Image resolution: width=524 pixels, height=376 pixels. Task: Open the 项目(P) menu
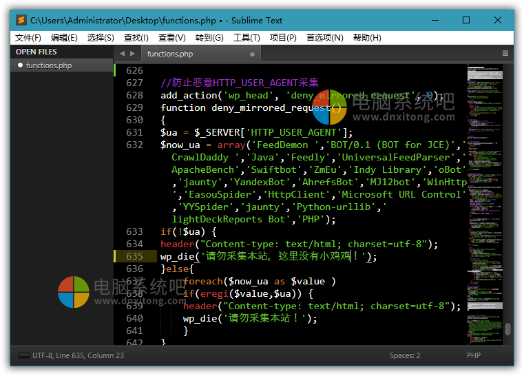[283, 38]
